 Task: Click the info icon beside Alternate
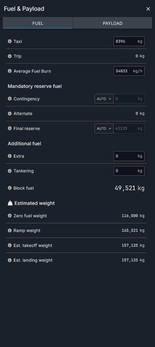10,113
